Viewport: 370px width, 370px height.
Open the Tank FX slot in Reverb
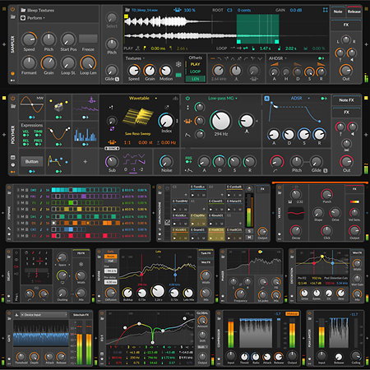206,253
